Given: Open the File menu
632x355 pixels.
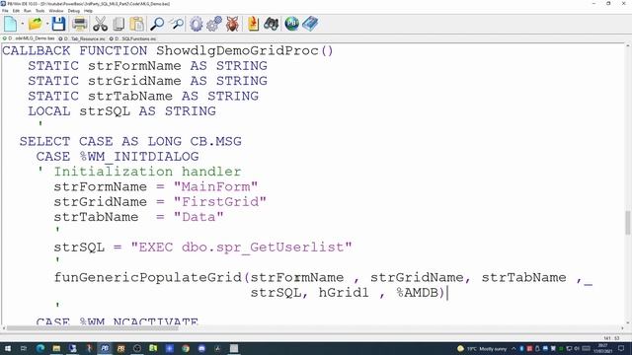Looking at the screenshot, I should point(5,11).
